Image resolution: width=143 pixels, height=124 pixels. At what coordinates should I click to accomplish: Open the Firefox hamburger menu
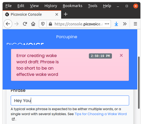tap(135, 24)
